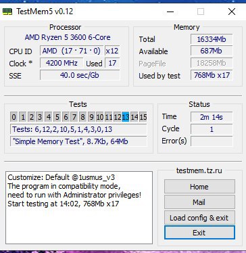Click the Total memory value 16334Mb

212,39
